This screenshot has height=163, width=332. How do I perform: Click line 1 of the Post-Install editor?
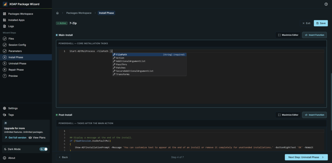point(197,131)
